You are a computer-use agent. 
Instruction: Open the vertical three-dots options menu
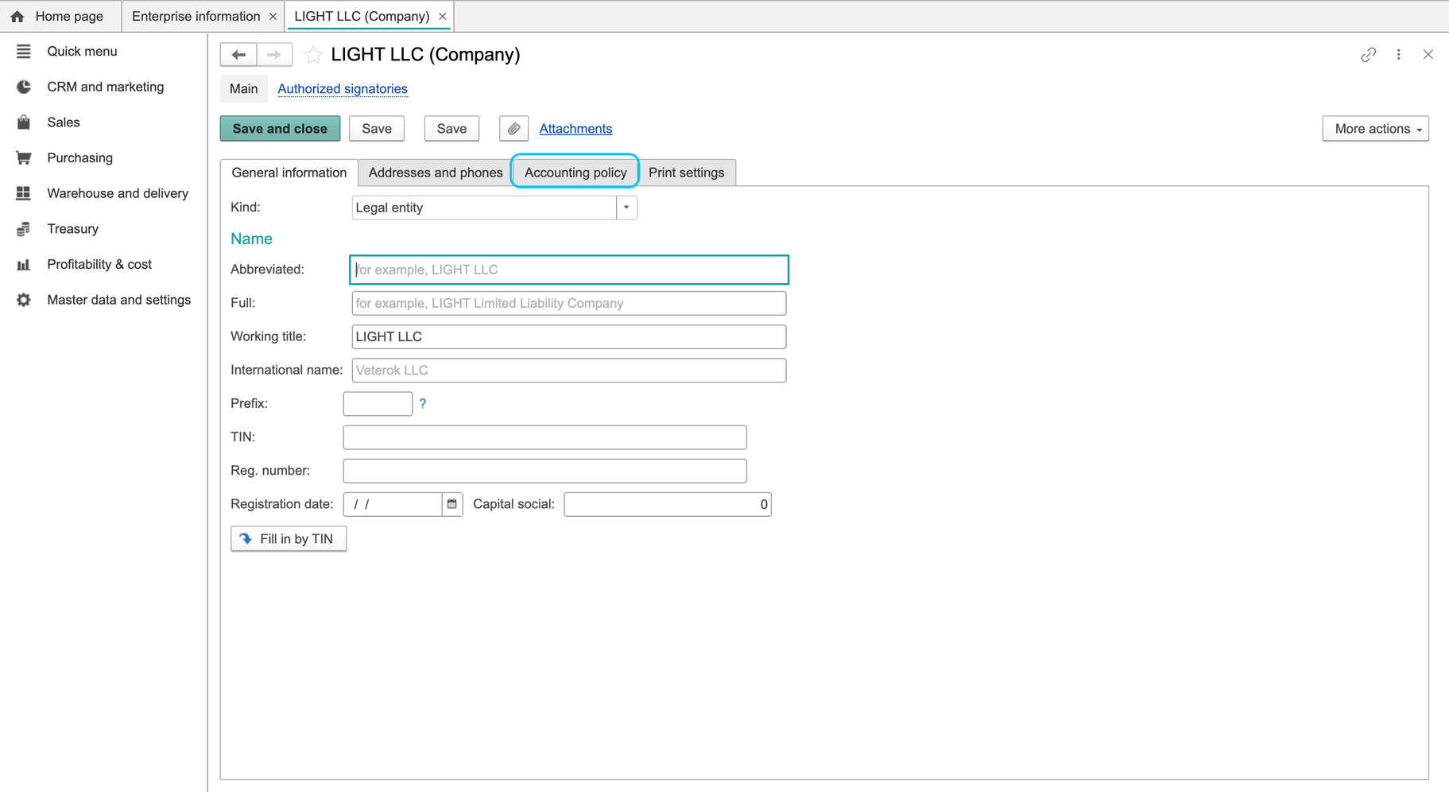(1399, 54)
